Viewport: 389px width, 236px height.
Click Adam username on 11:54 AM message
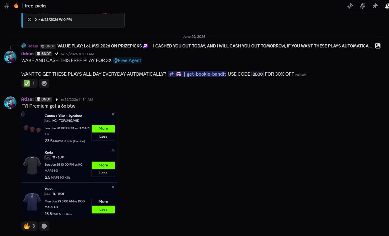coord(27,99)
